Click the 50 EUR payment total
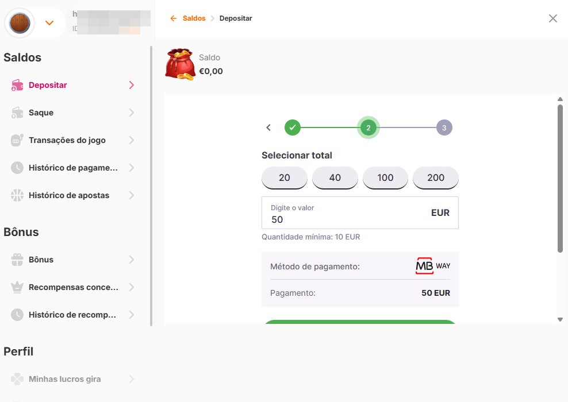 [x=435, y=293]
